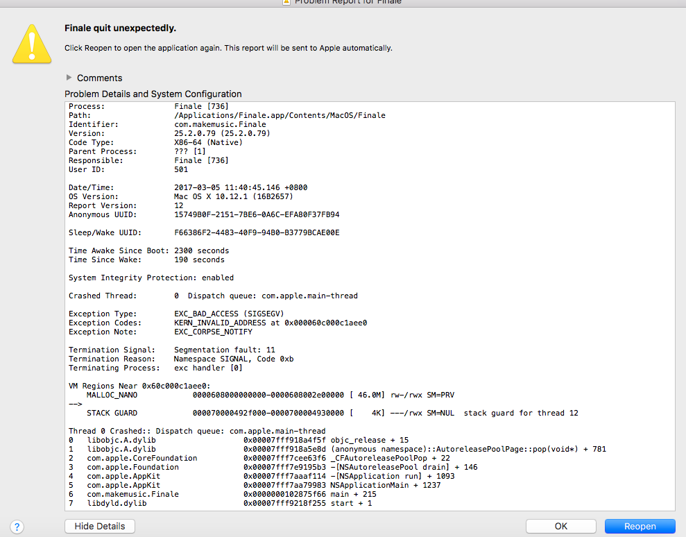Expand the Comments disclosure triangle
Viewport: 686px width, 537px height.
(69, 78)
